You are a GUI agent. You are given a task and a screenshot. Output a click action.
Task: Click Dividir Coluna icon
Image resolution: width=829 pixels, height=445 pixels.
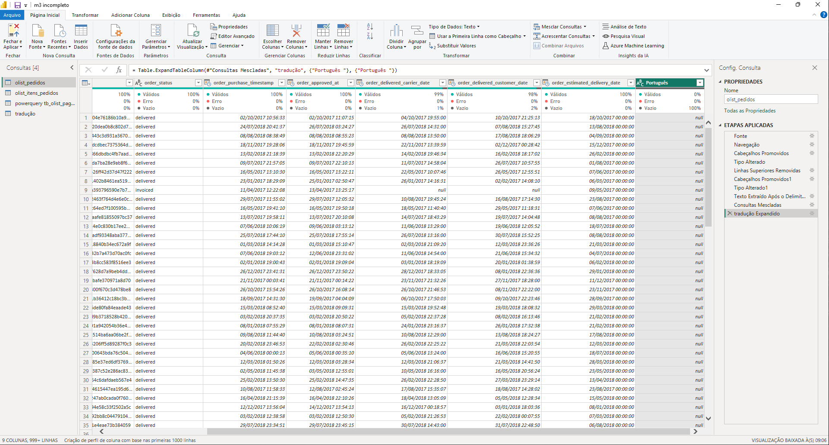pyautogui.click(x=396, y=31)
